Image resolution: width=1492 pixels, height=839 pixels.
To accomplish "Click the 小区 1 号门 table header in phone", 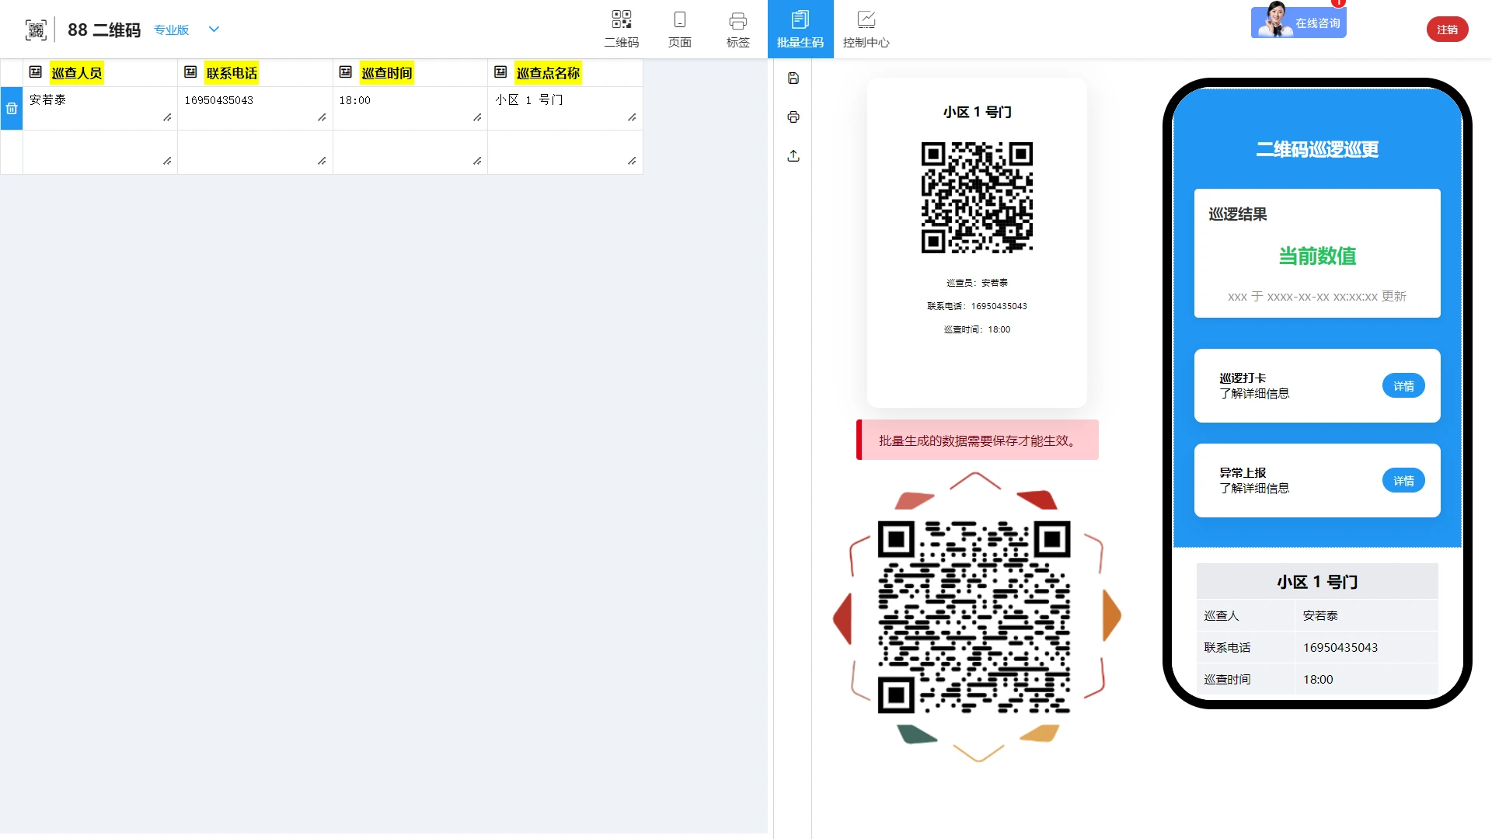I will [x=1317, y=582].
